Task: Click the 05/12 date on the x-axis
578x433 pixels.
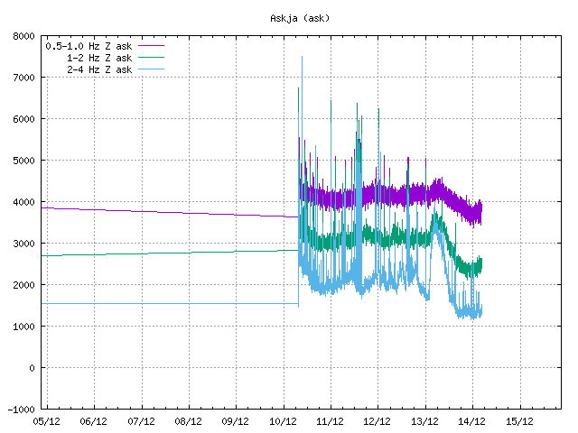Action: [47, 421]
